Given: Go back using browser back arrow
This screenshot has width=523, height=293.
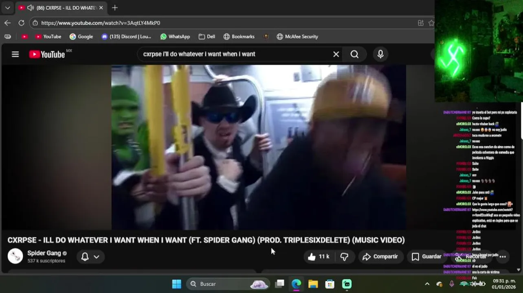Looking at the screenshot, I should 7,23.
